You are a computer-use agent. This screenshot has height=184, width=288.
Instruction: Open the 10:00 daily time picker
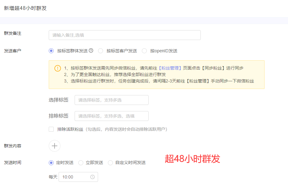[78, 177]
